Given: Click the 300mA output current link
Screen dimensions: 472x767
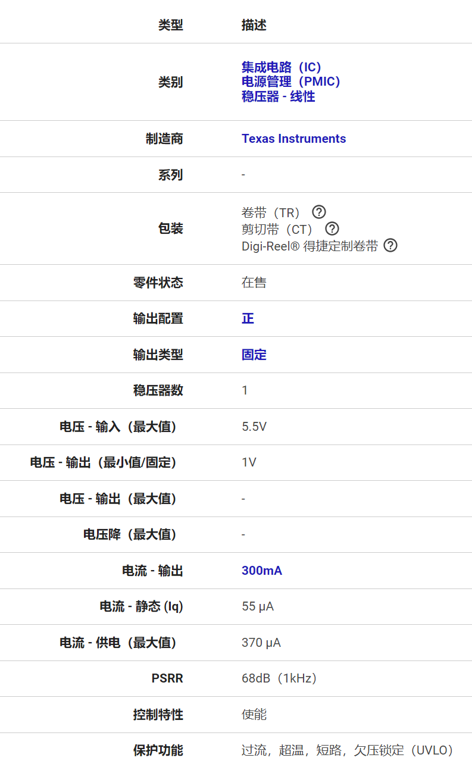Looking at the screenshot, I should (261, 571).
